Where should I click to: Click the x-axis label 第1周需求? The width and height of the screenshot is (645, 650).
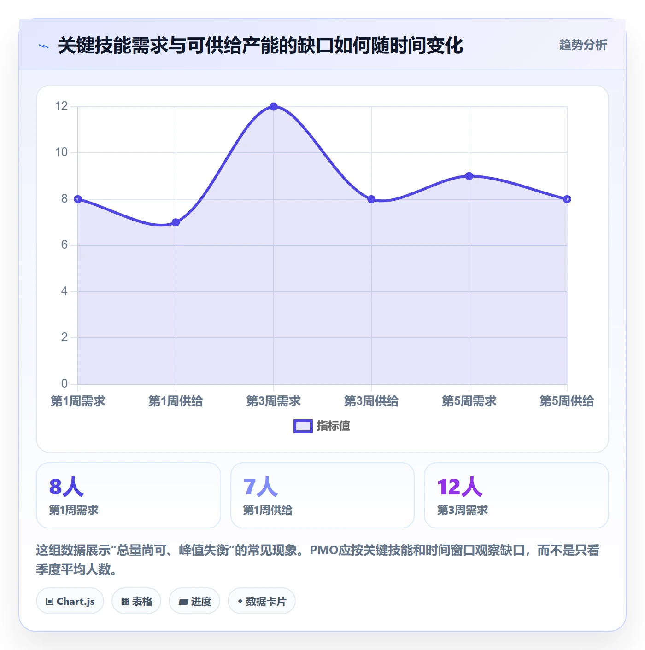click(78, 401)
